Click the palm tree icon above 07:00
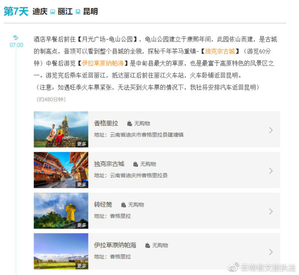Screen dimensions: 299x275 click(16, 37)
